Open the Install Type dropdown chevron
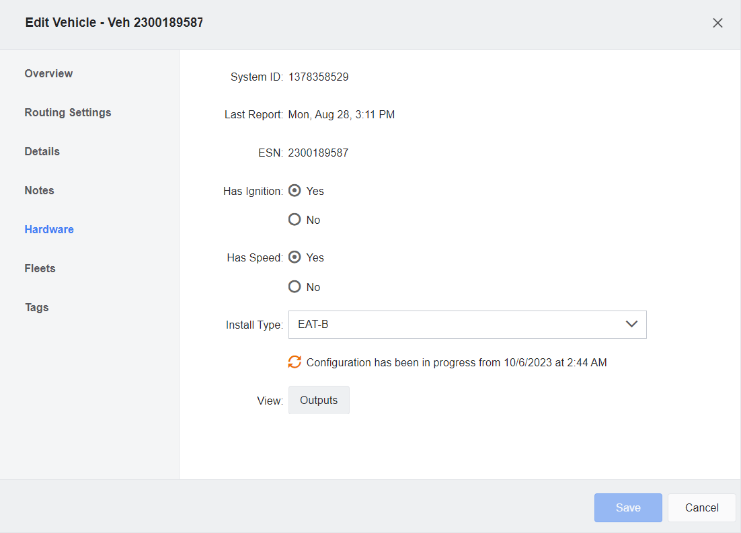The image size is (741, 533). (631, 324)
